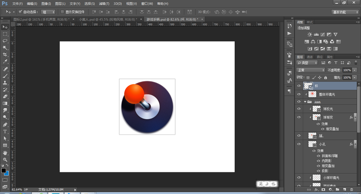Select the Horizontal Type tool

(x=5, y=132)
